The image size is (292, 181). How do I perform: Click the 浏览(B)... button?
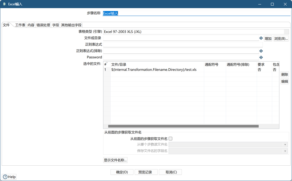coord(281,39)
